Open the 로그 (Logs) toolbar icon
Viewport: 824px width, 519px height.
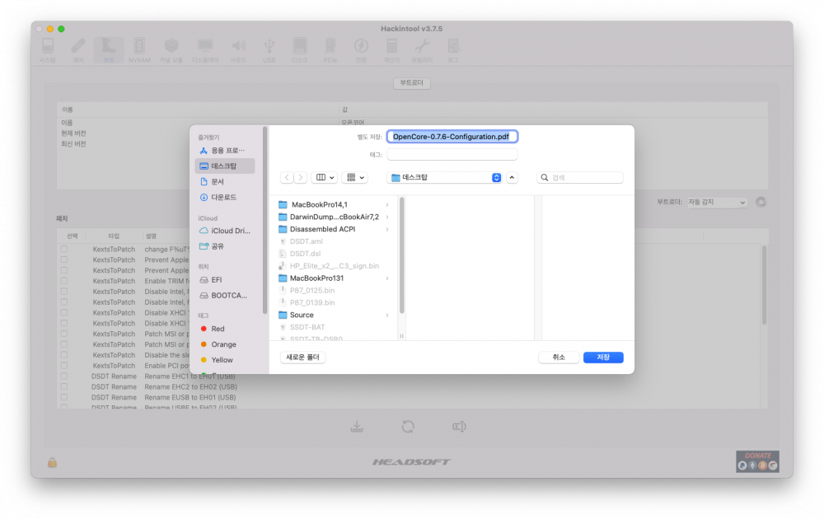click(453, 50)
